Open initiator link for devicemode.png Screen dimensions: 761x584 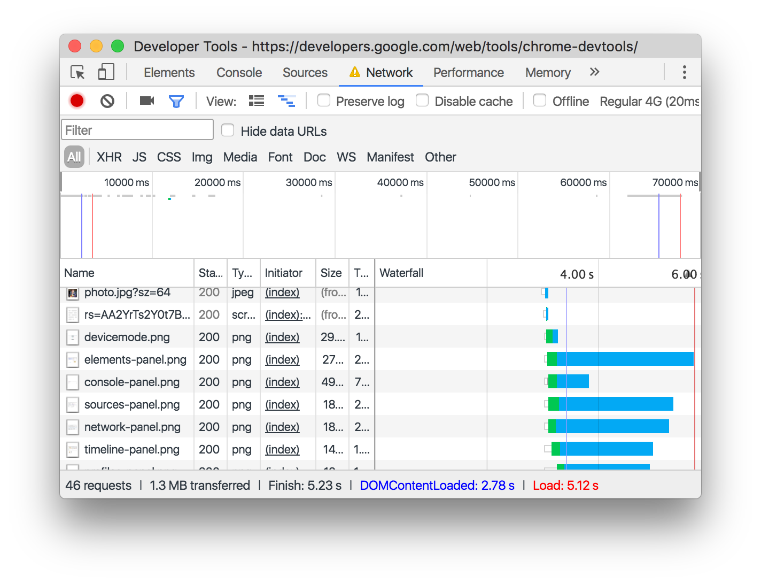tap(282, 337)
